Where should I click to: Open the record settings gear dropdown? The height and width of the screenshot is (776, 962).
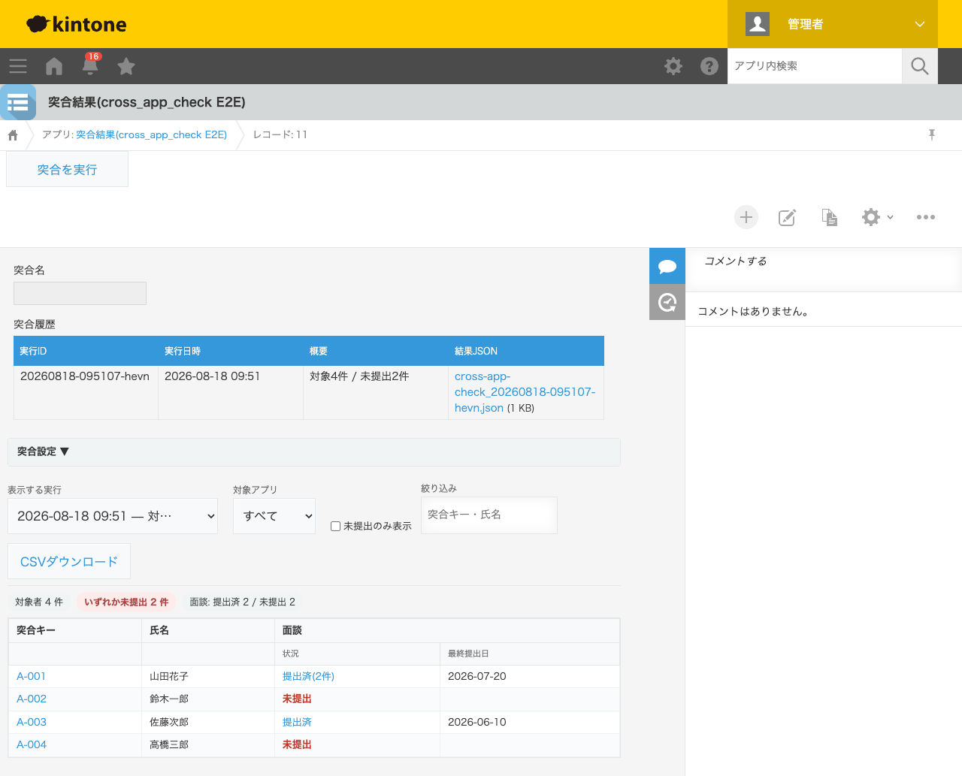click(878, 217)
